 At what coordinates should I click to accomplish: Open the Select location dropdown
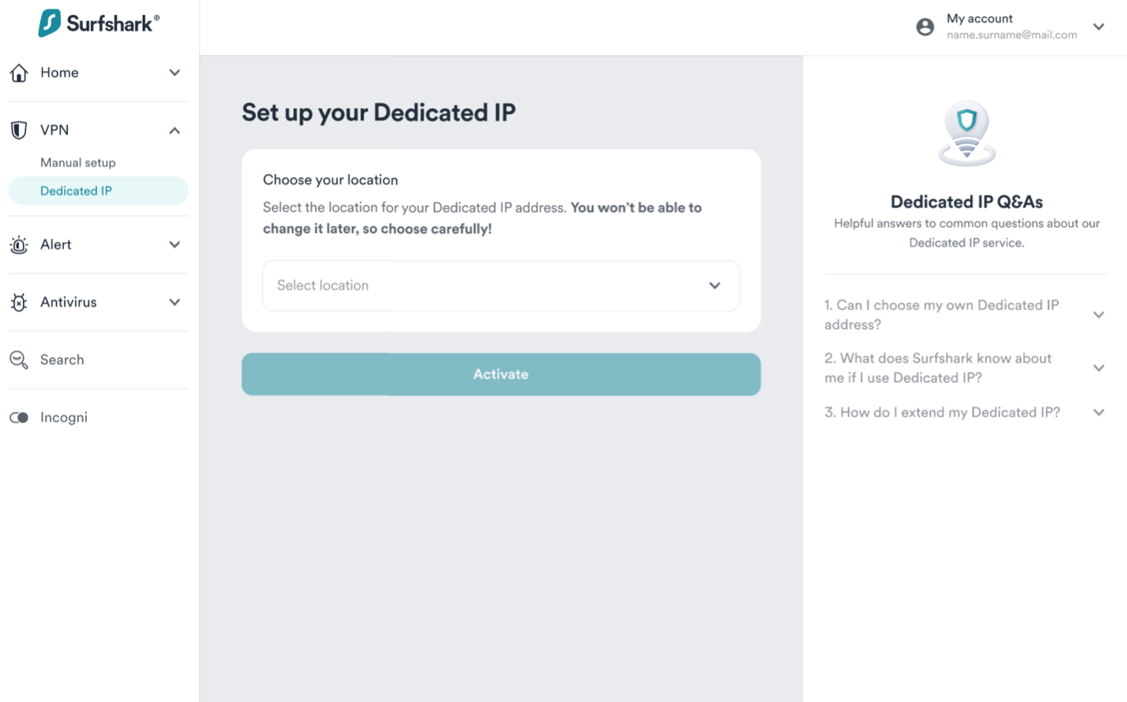point(500,285)
